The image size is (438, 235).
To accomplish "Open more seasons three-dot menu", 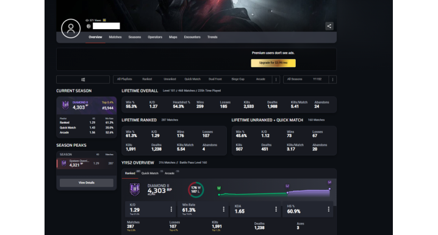I will tap(332, 79).
